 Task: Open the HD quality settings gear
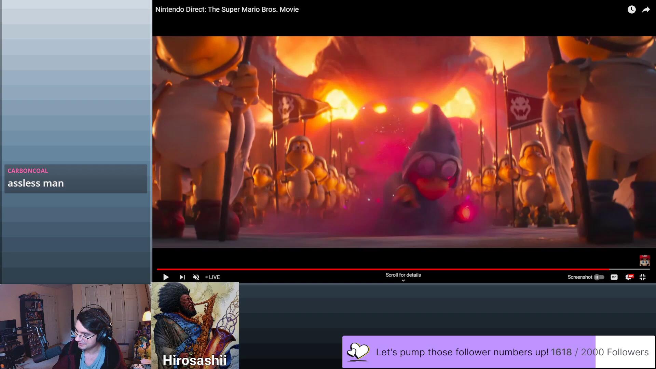click(629, 277)
